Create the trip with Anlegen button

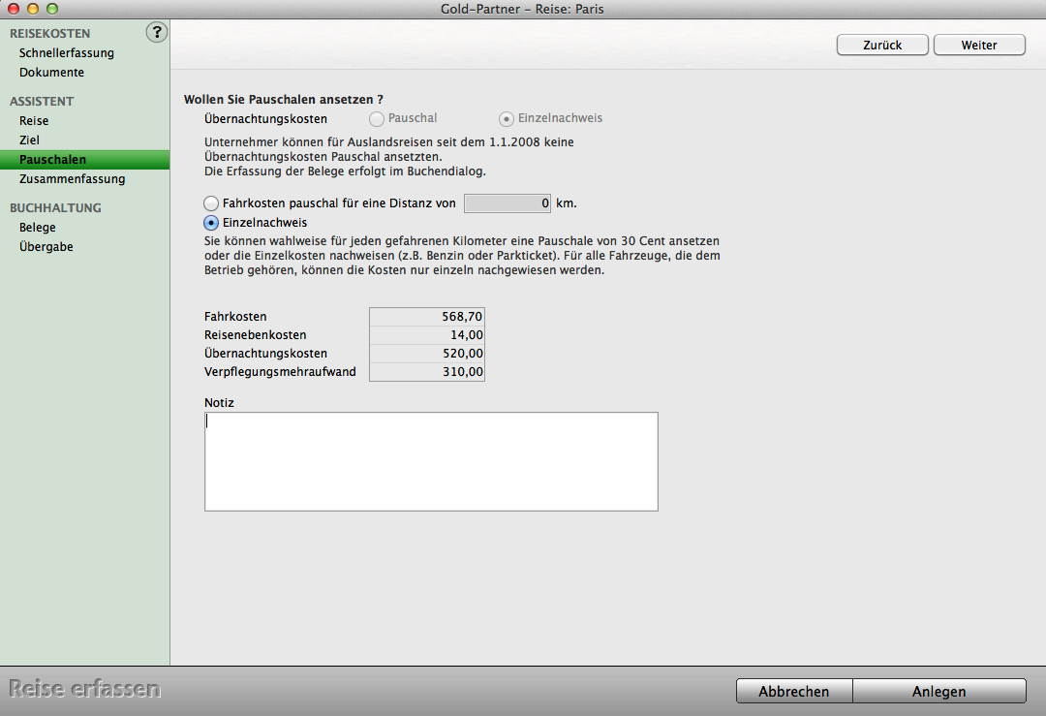click(938, 691)
